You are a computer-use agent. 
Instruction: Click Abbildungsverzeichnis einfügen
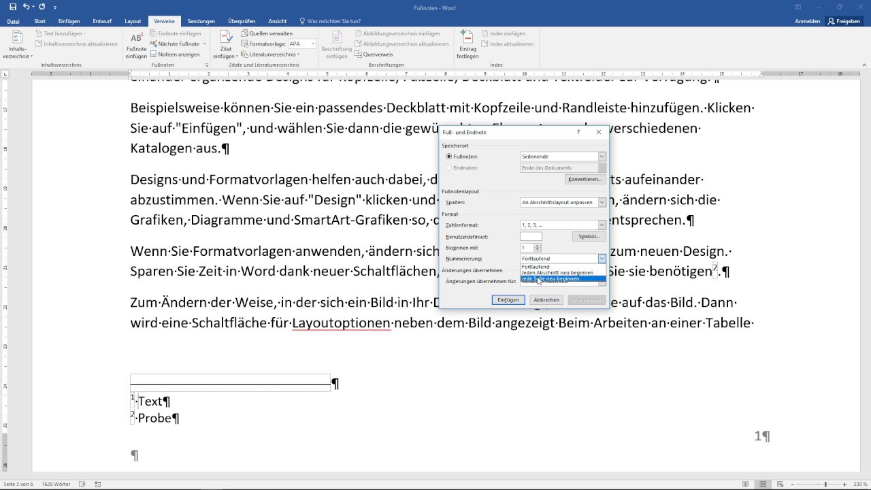pyautogui.click(x=397, y=33)
